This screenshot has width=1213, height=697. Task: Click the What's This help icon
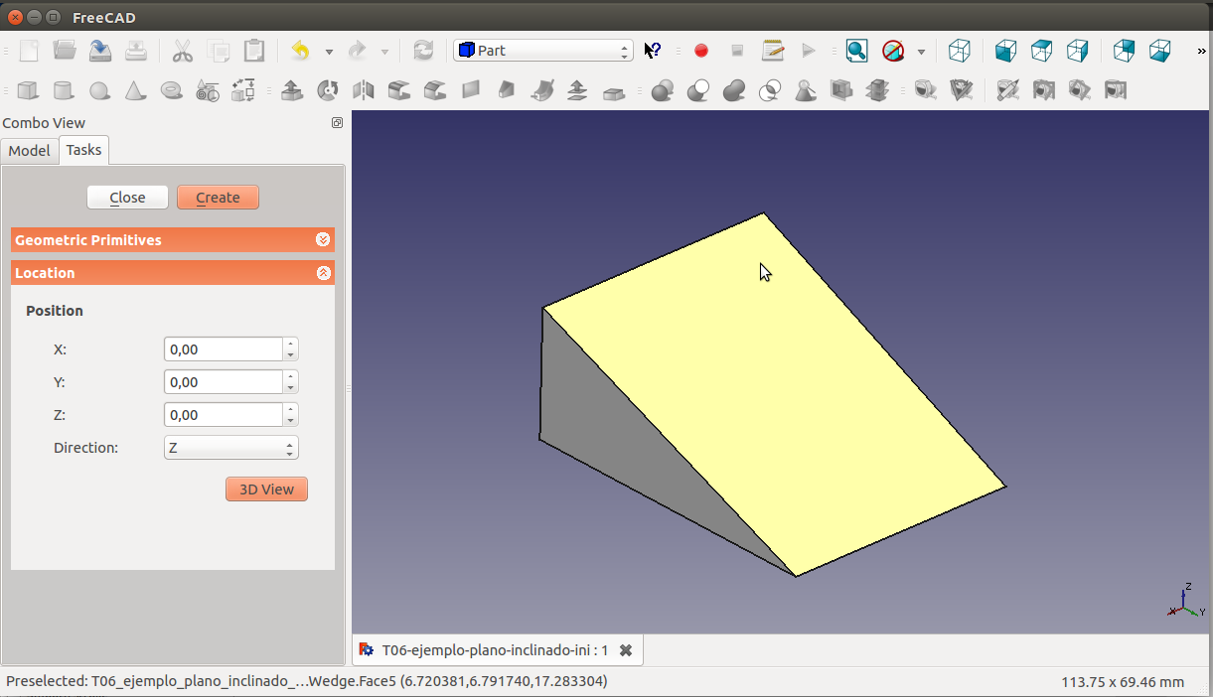point(653,51)
